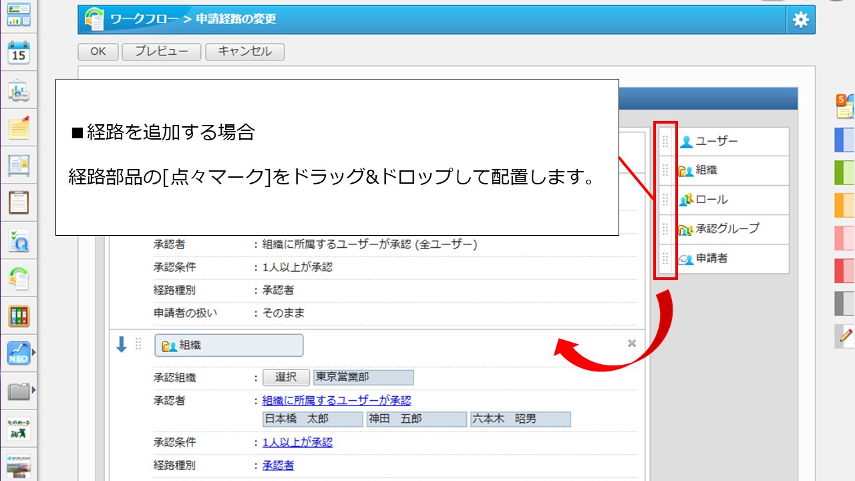Expand the gray folder icon submenu
The height and width of the screenshot is (481, 855).
tap(33, 389)
